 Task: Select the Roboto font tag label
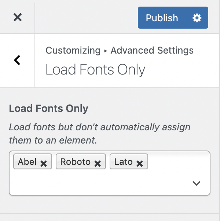pyautogui.click(x=75, y=162)
